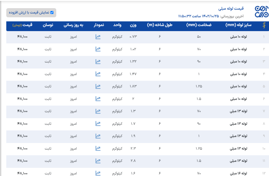
Task: Select the ضخامت (mm) column header
Action: click(199, 25)
